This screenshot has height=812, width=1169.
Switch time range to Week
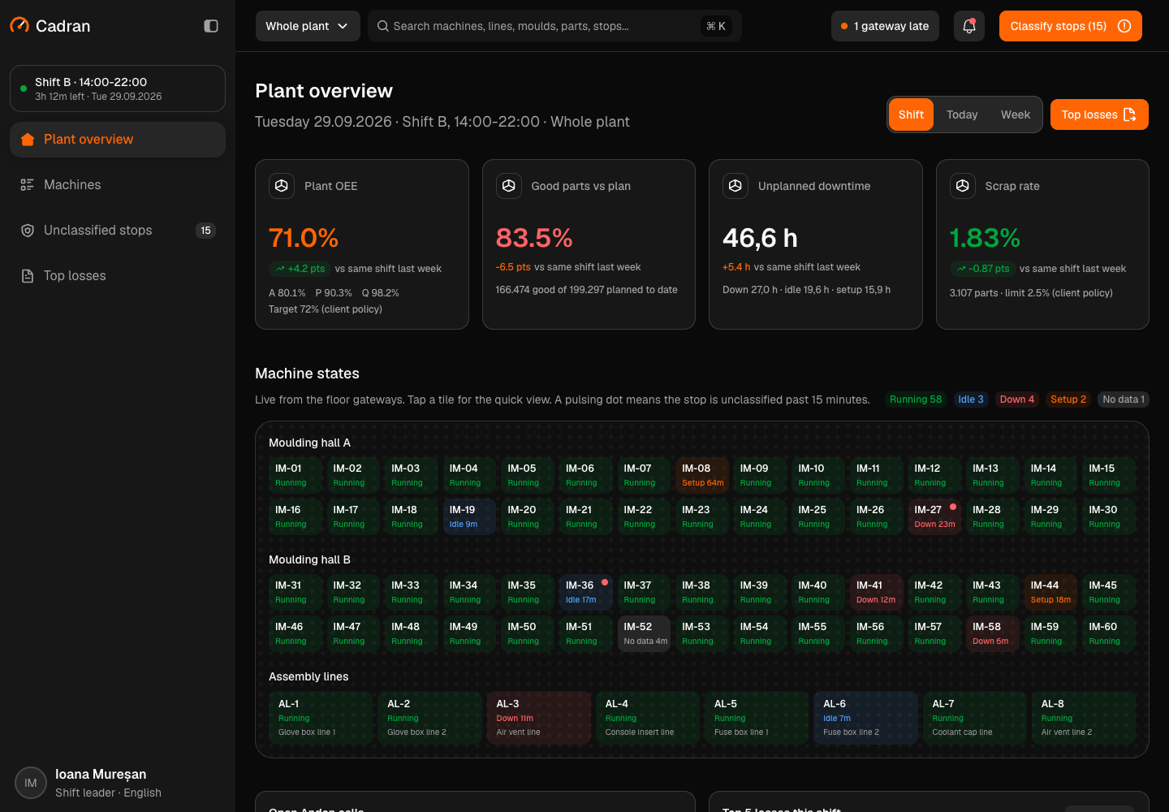click(x=1016, y=114)
